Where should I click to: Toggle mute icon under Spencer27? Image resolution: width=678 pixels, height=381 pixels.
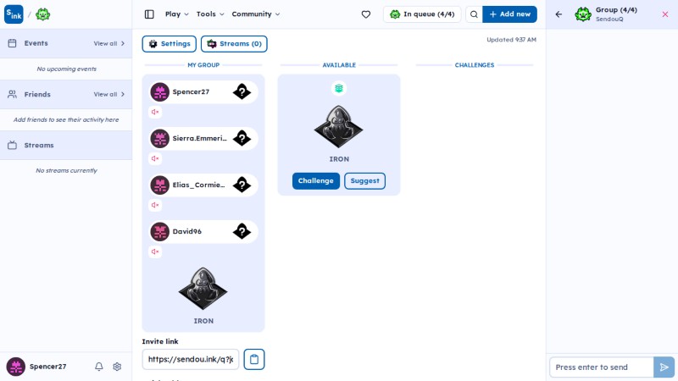(x=155, y=112)
